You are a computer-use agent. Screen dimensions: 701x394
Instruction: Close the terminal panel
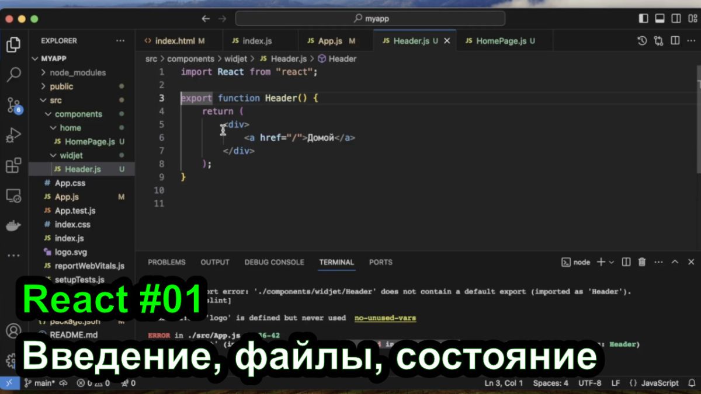click(691, 262)
